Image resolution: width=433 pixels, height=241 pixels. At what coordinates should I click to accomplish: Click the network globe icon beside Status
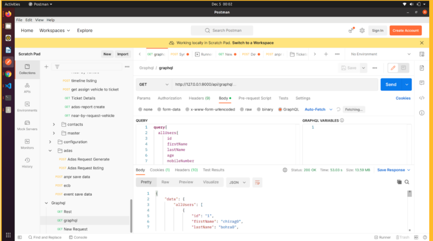[285, 170]
